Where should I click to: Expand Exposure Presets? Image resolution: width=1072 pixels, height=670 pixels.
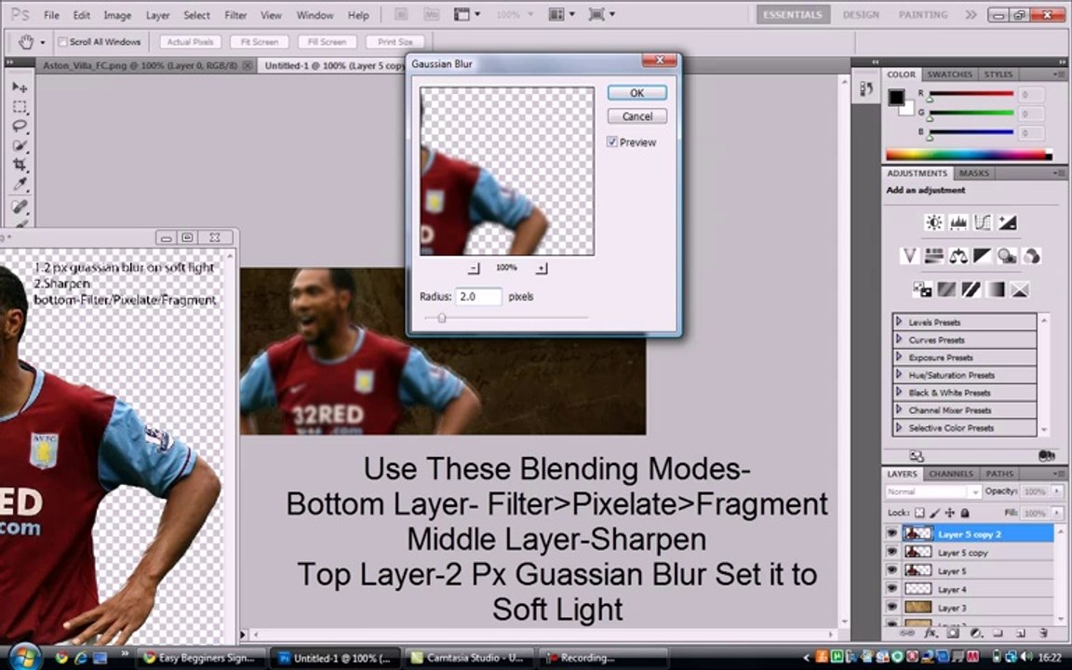coord(899,357)
